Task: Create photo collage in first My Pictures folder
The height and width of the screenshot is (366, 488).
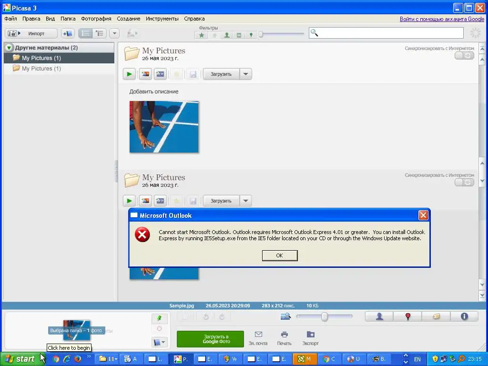Action: point(145,74)
